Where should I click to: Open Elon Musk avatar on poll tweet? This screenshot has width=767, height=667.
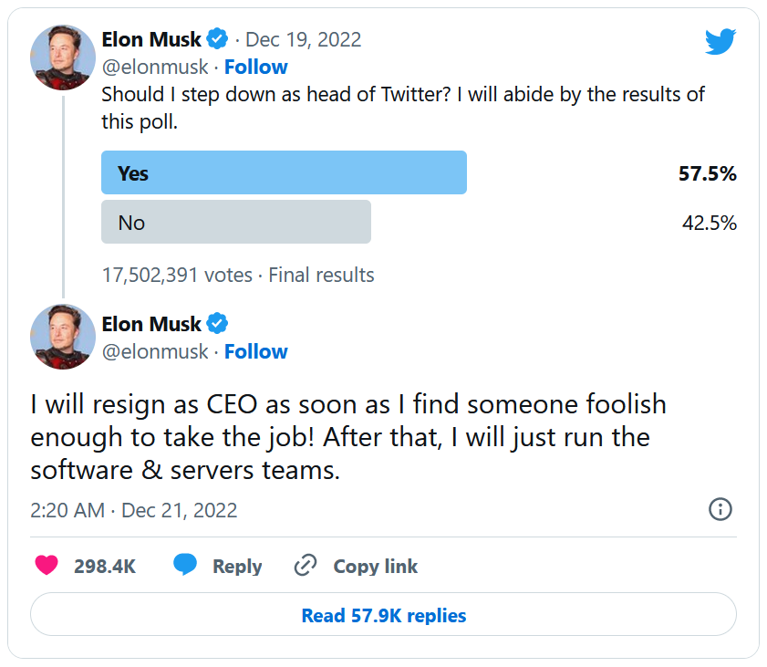[63, 57]
